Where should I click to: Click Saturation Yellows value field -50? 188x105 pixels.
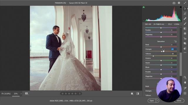pyautogui.click(x=174, y=54)
